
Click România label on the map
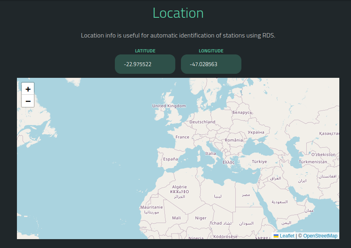pyautogui.click(x=234, y=140)
